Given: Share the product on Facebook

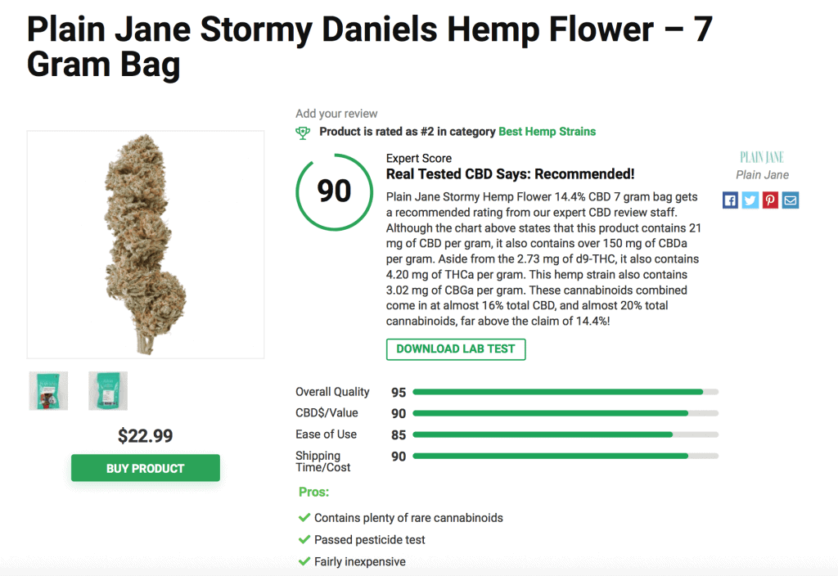Looking at the screenshot, I should tap(730, 200).
